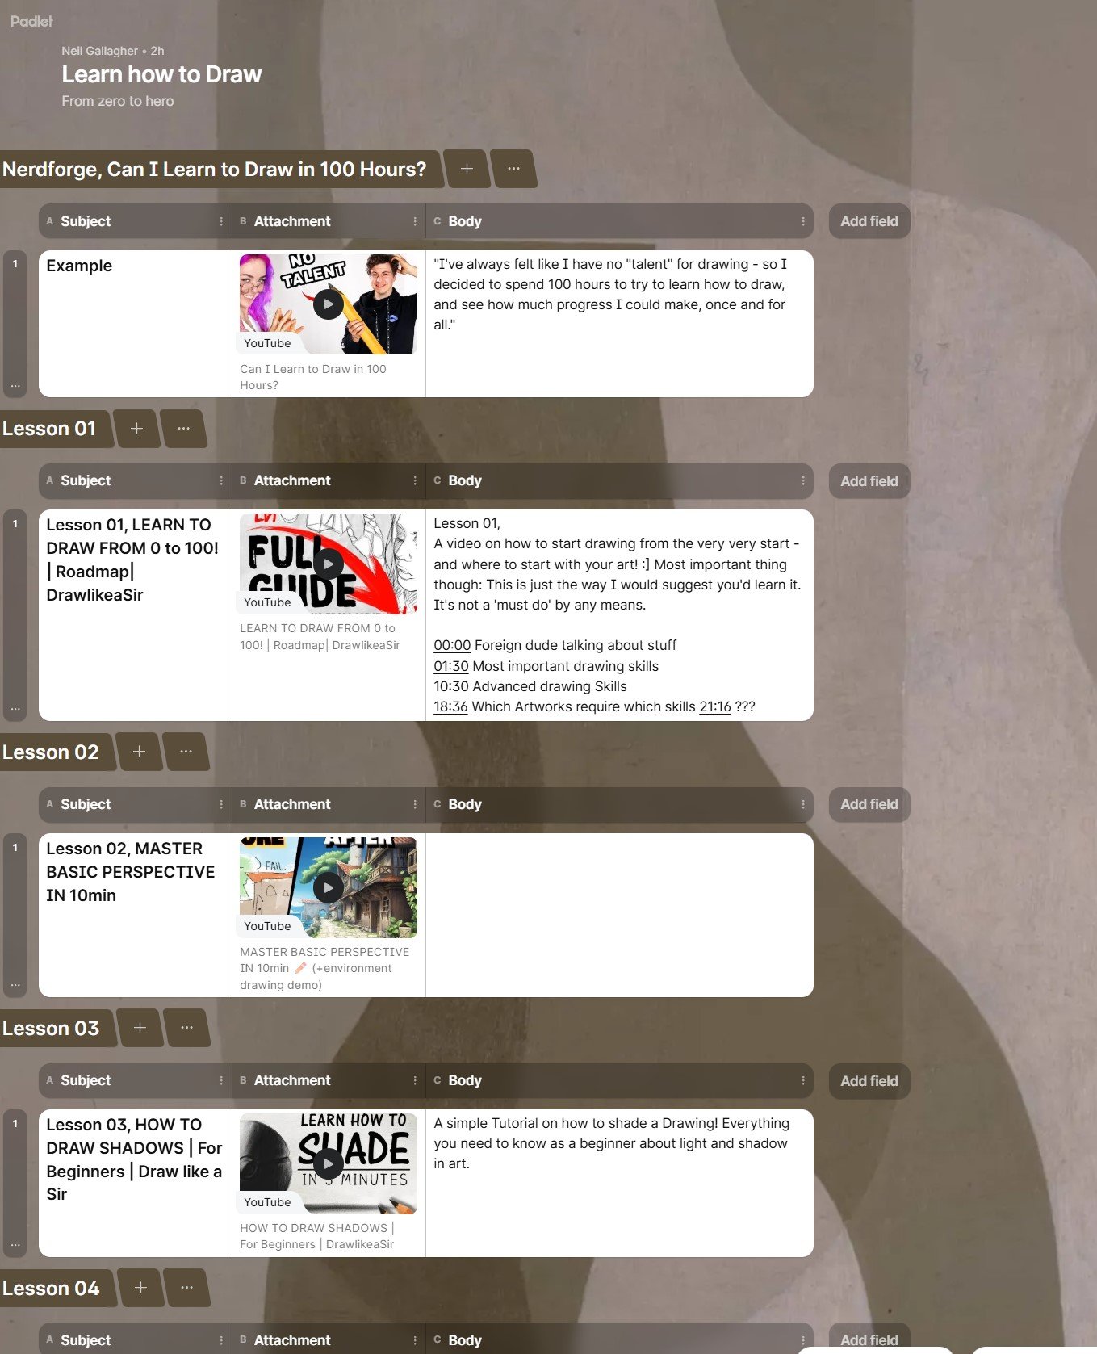
Task: Open Body column menu in Lesson 03
Action: tap(802, 1080)
